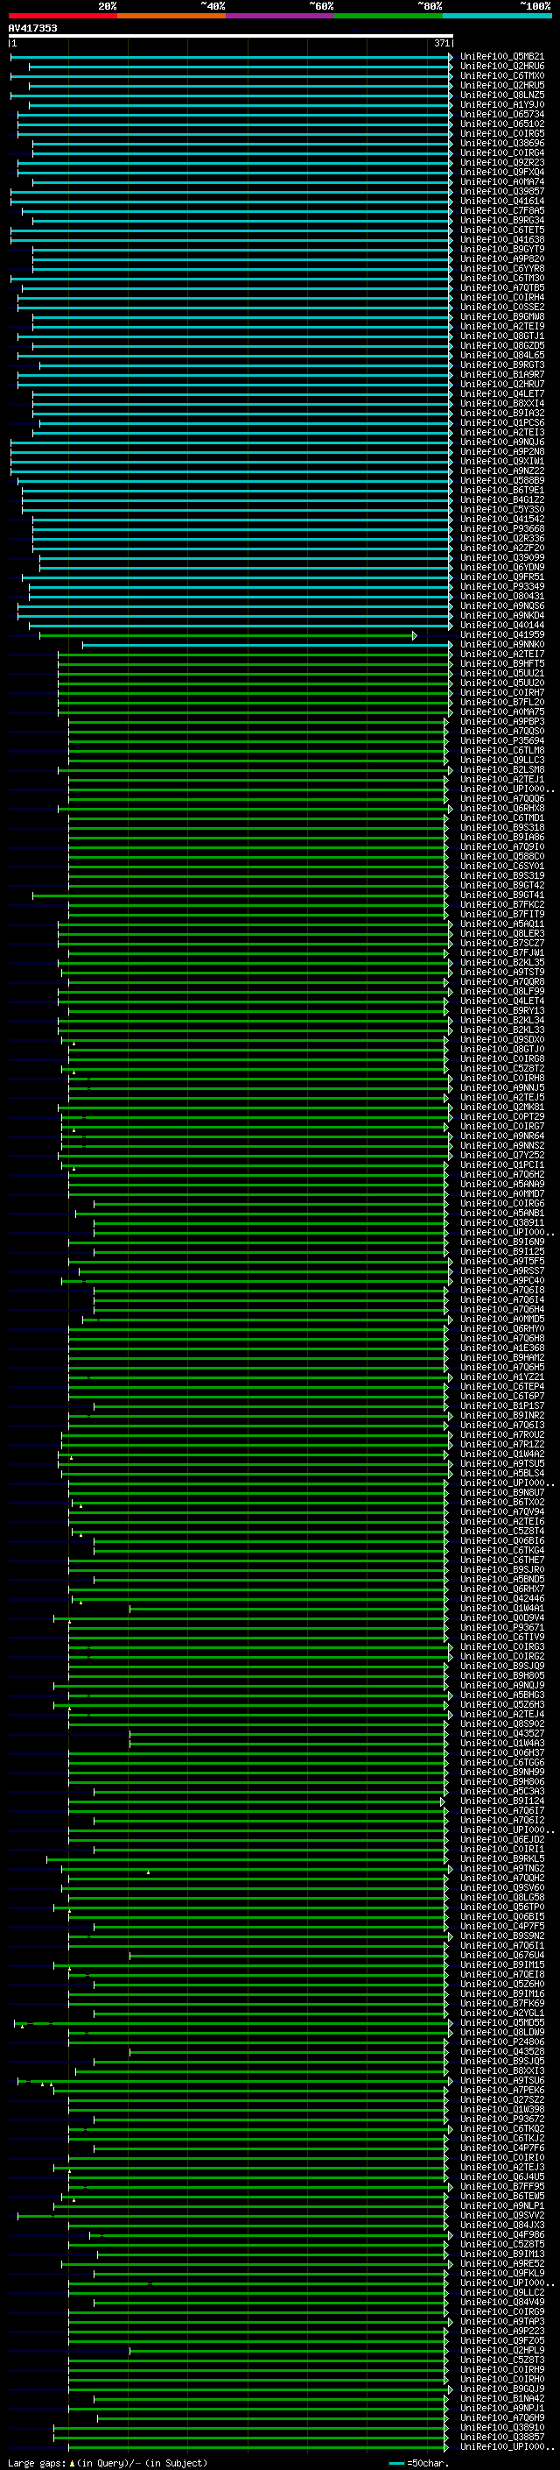Image resolution: width=560 pixels, height=2470 pixels.
Task: Select the label UniRef100_Q9ZR23
Action: pos(502,162)
